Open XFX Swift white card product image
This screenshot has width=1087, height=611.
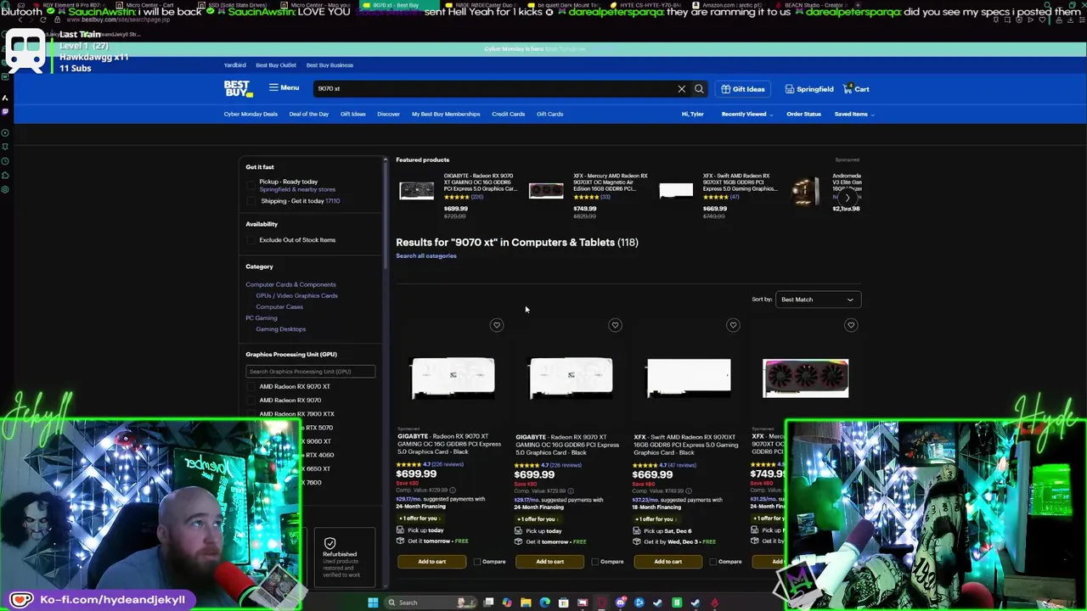coord(688,378)
